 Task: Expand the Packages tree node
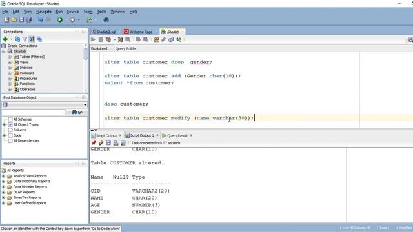tap(10, 73)
